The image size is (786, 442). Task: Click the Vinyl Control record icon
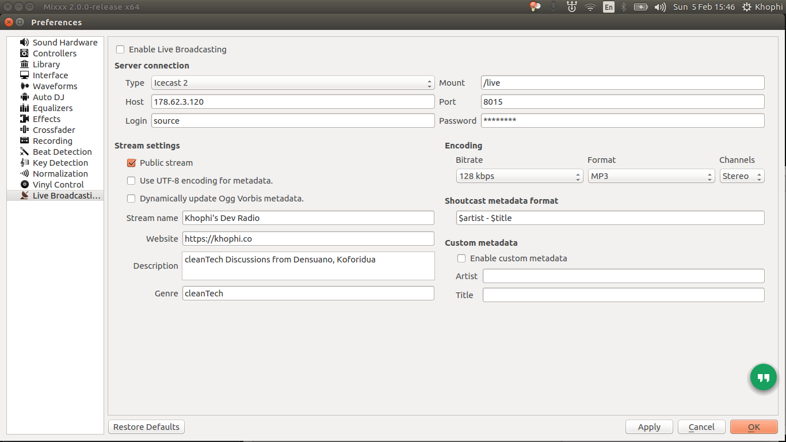24,185
